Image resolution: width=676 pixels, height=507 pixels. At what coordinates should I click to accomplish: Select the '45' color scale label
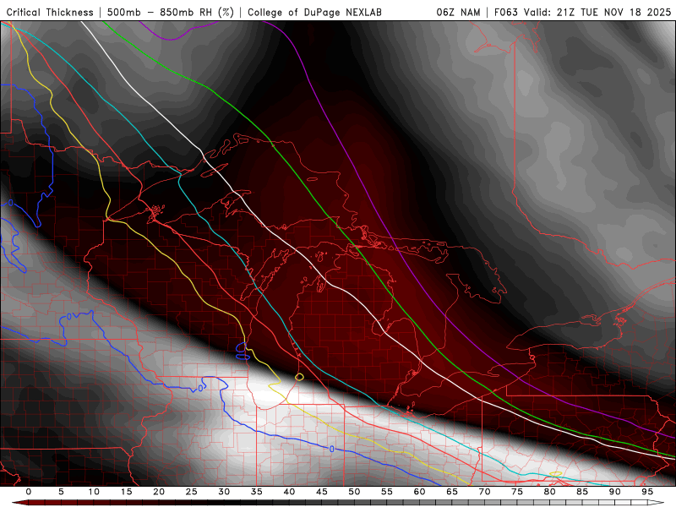click(x=322, y=492)
